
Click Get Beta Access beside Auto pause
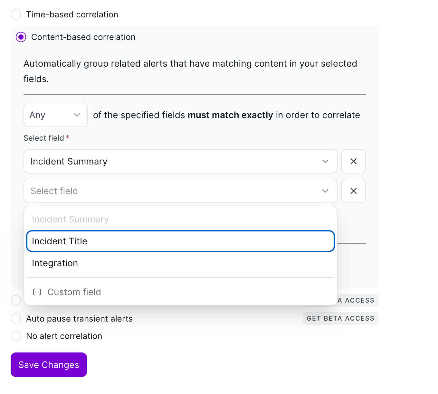340,318
